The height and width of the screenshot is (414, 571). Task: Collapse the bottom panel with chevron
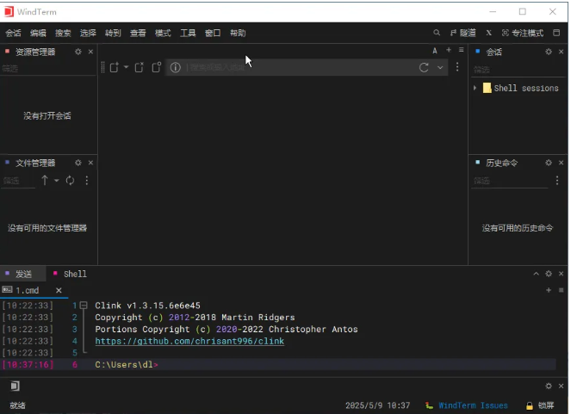coord(536,274)
